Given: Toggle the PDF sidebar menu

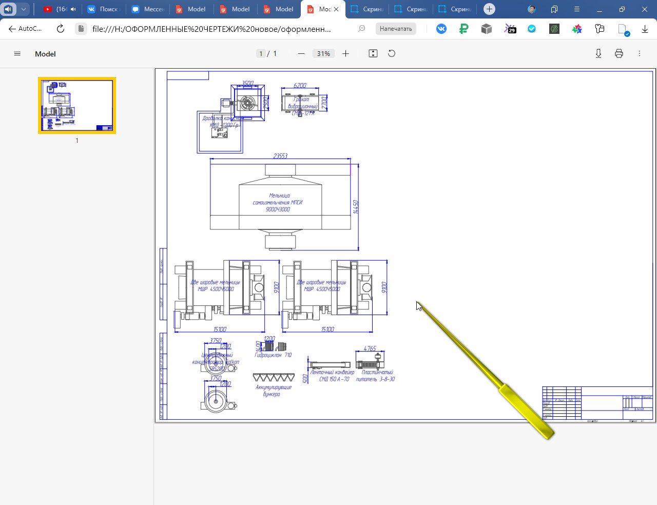Looking at the screenshot, I should point(17,53).
